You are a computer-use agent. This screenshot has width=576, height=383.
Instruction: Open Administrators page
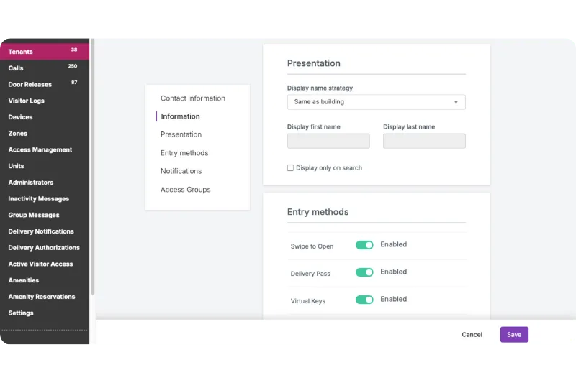point(31,182)
